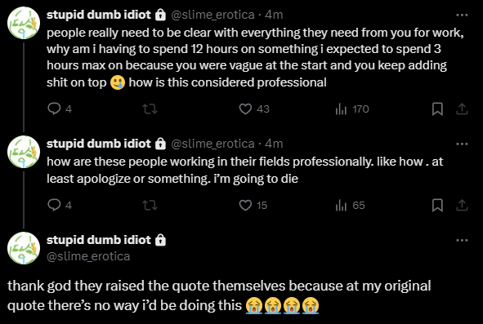Retweet the first tweet in thread
The width and height of the screenshot is (483, 324).
pos(150,109)
